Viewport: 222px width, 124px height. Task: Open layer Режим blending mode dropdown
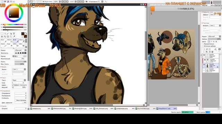(214, 37)
